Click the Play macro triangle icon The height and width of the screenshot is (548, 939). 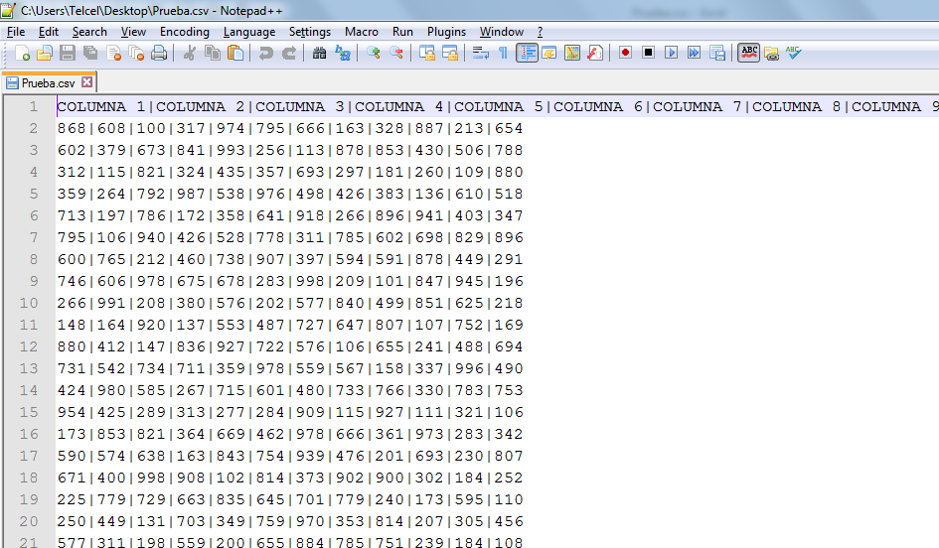672,54
